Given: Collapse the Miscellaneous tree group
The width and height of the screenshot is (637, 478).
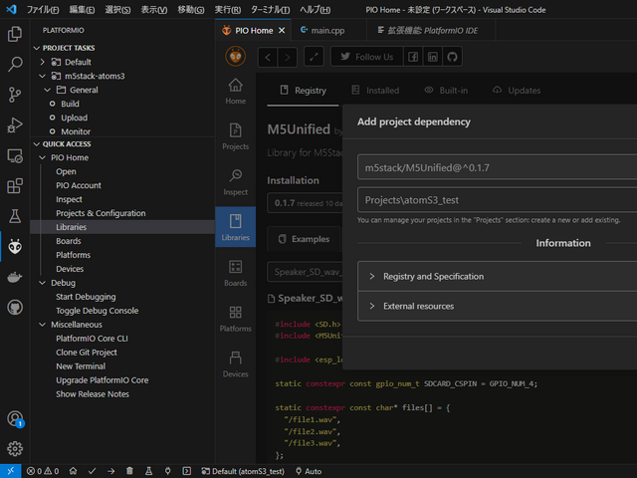Looking at the screenshot, I should tap(42, 325).
